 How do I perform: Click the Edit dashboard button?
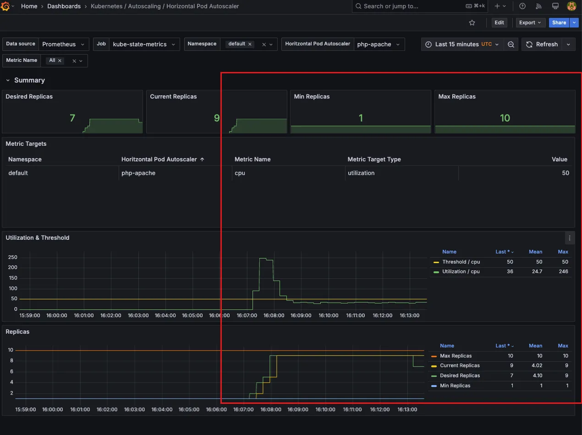click(x=499, y=22)
